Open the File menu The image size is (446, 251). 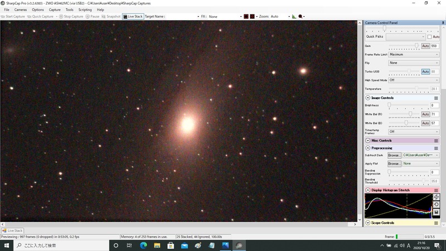pyautogui.click(x=7, y=9)
